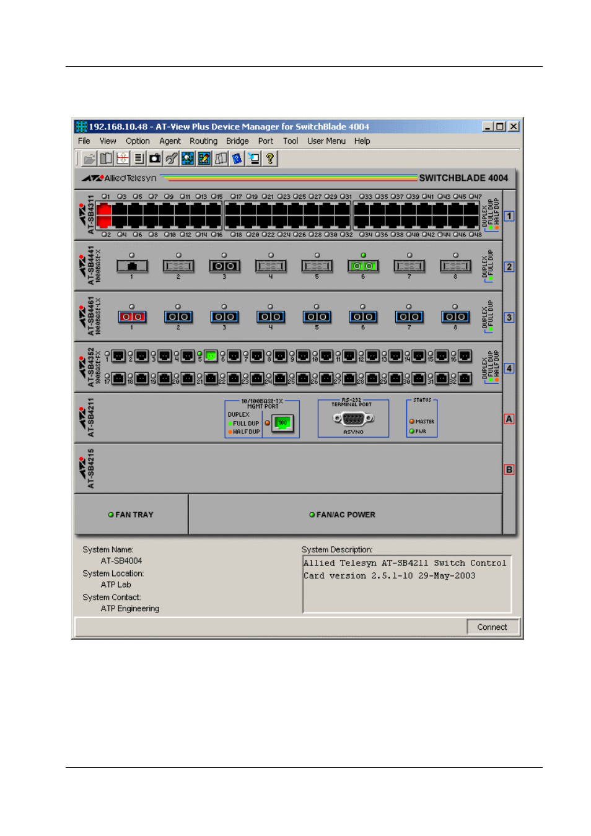591x836 pixels.
Task: Open the Tool menu
Action: tap(291, 141)
